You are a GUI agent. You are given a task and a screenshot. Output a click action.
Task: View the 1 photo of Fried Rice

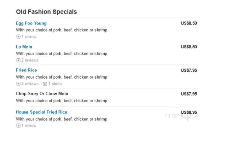coord(55,84)
